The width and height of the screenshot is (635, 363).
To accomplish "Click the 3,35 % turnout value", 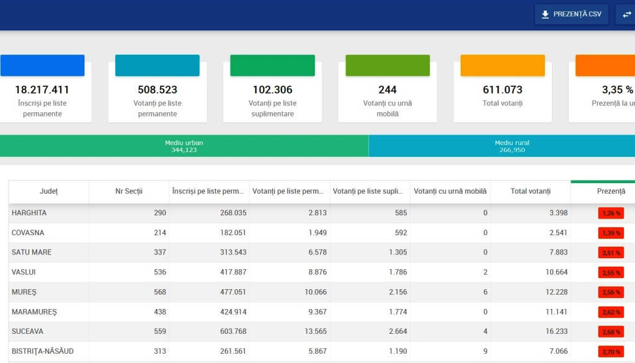I will coord(617,89).
